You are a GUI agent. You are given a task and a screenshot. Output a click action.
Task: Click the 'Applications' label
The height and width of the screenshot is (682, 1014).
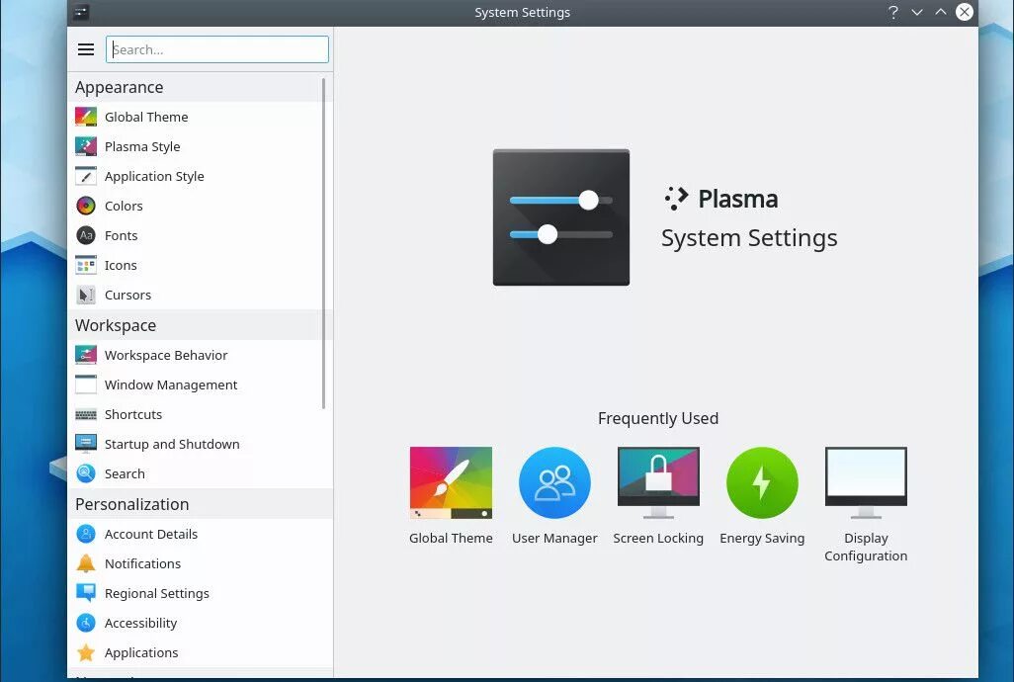141,653
